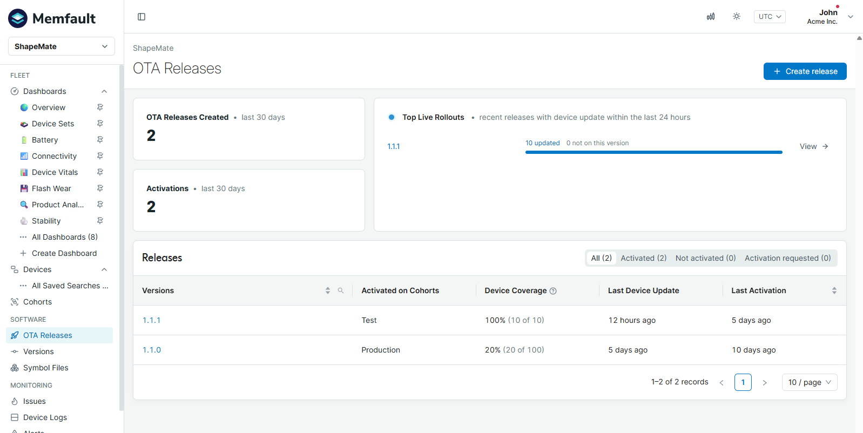Viewport: 863px width, 433px height.
Task: Select the All (2) releases tab
Action: click(602, 258)
